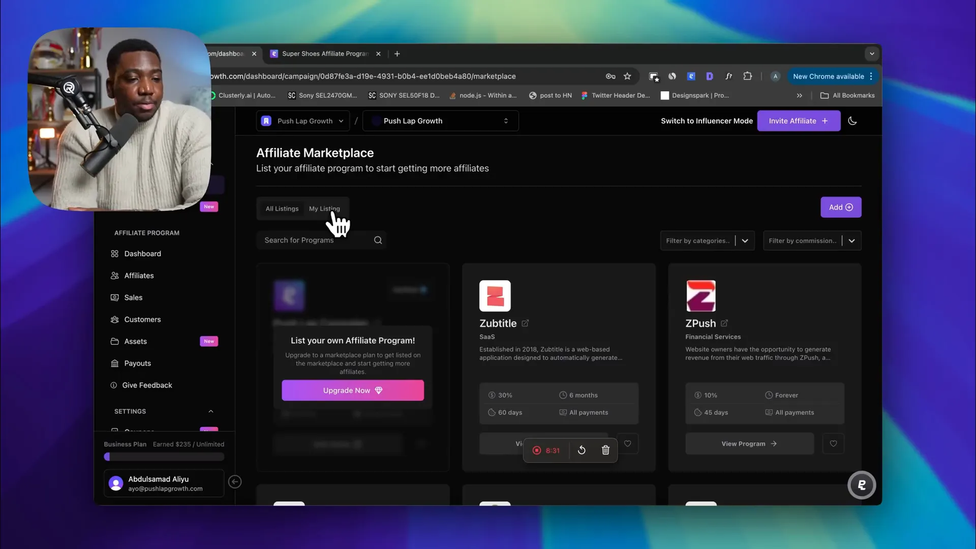The image size is (976, 549).
Task: Open the Chrome profile avatar
Action: click(775, 76)
